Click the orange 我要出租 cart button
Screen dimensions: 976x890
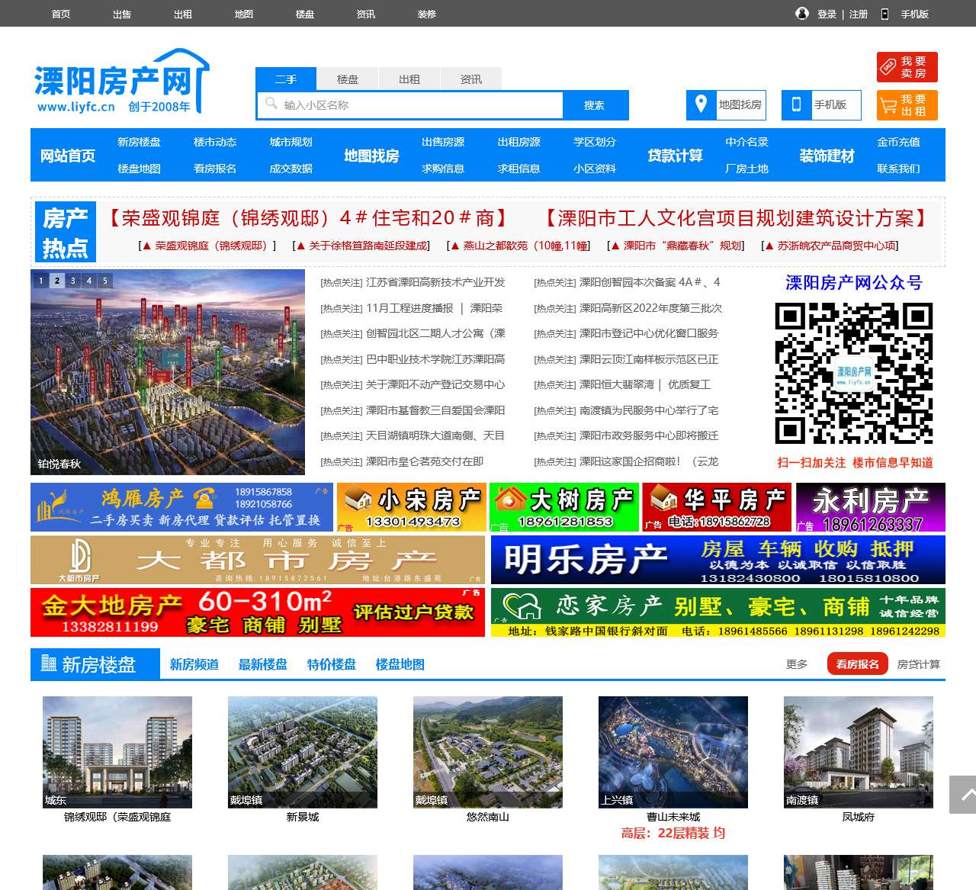pyautogui.click(x=907, y=105)
